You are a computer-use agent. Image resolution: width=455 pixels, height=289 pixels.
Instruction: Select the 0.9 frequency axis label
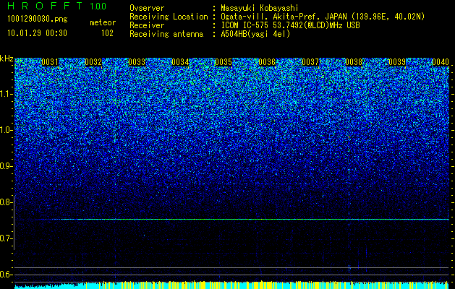(6, 166)
